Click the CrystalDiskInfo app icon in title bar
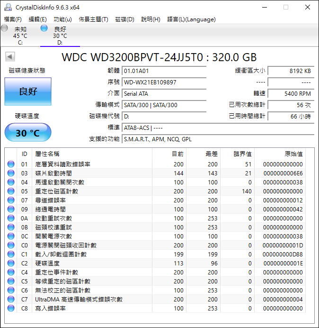Image resolution: width=319 pixels, height=328 pixels. coord(8,7)
